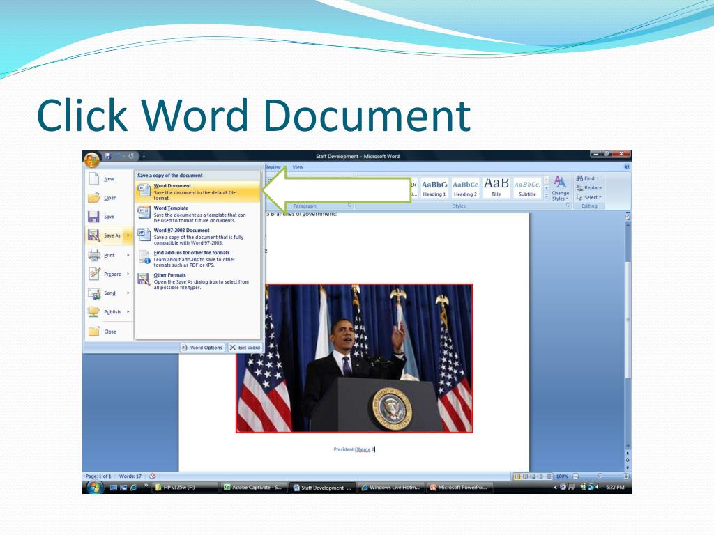Click Replace in the Editing group
This screenshot has height=535, width=714.
tap(588, 188)
